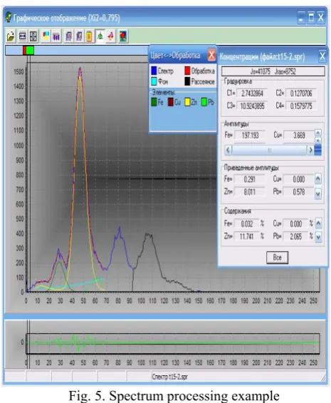Click the Zn content field 11.741
331x403 pixels.
[x=246, y=236]
